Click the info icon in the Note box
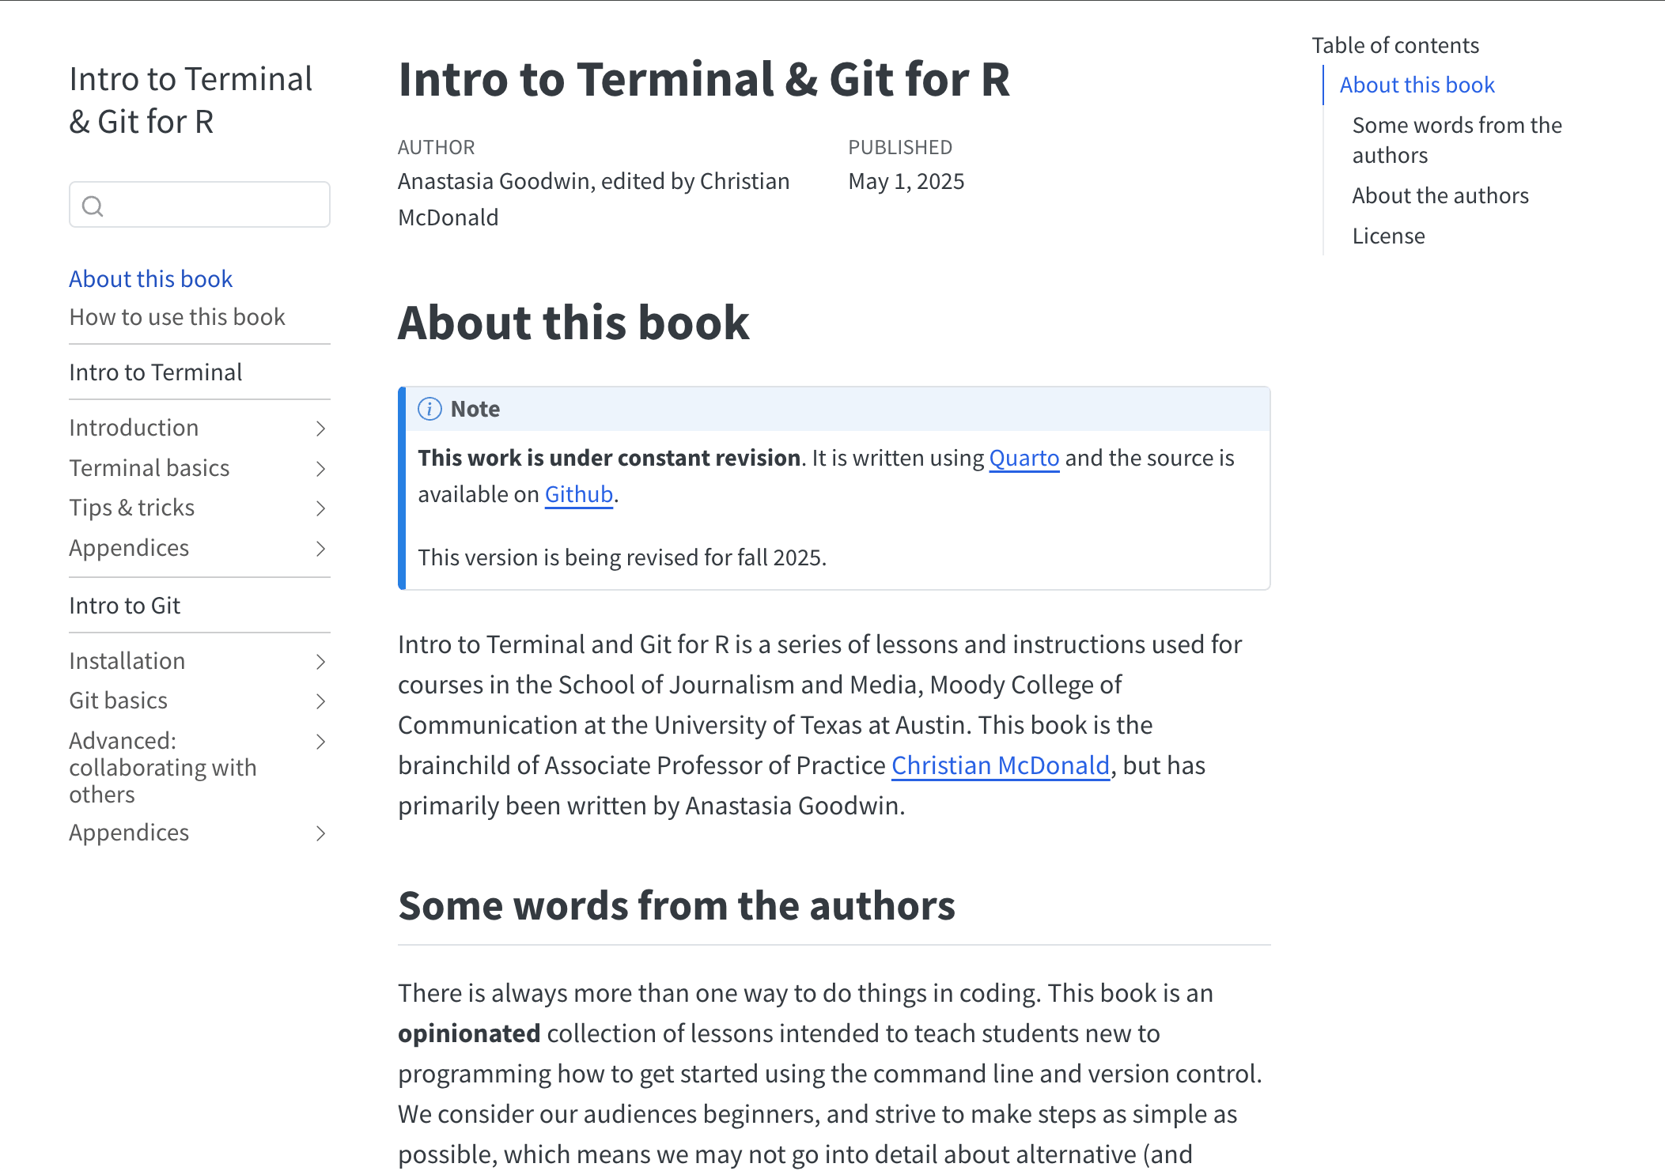Image resolution: width=1665 pixels, height=1171 pixels. 429,409
